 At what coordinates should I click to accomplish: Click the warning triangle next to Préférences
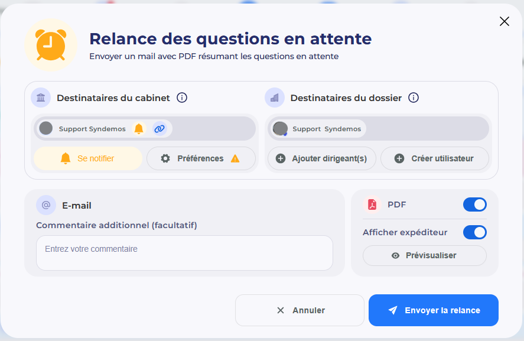[x=235, y=158]
